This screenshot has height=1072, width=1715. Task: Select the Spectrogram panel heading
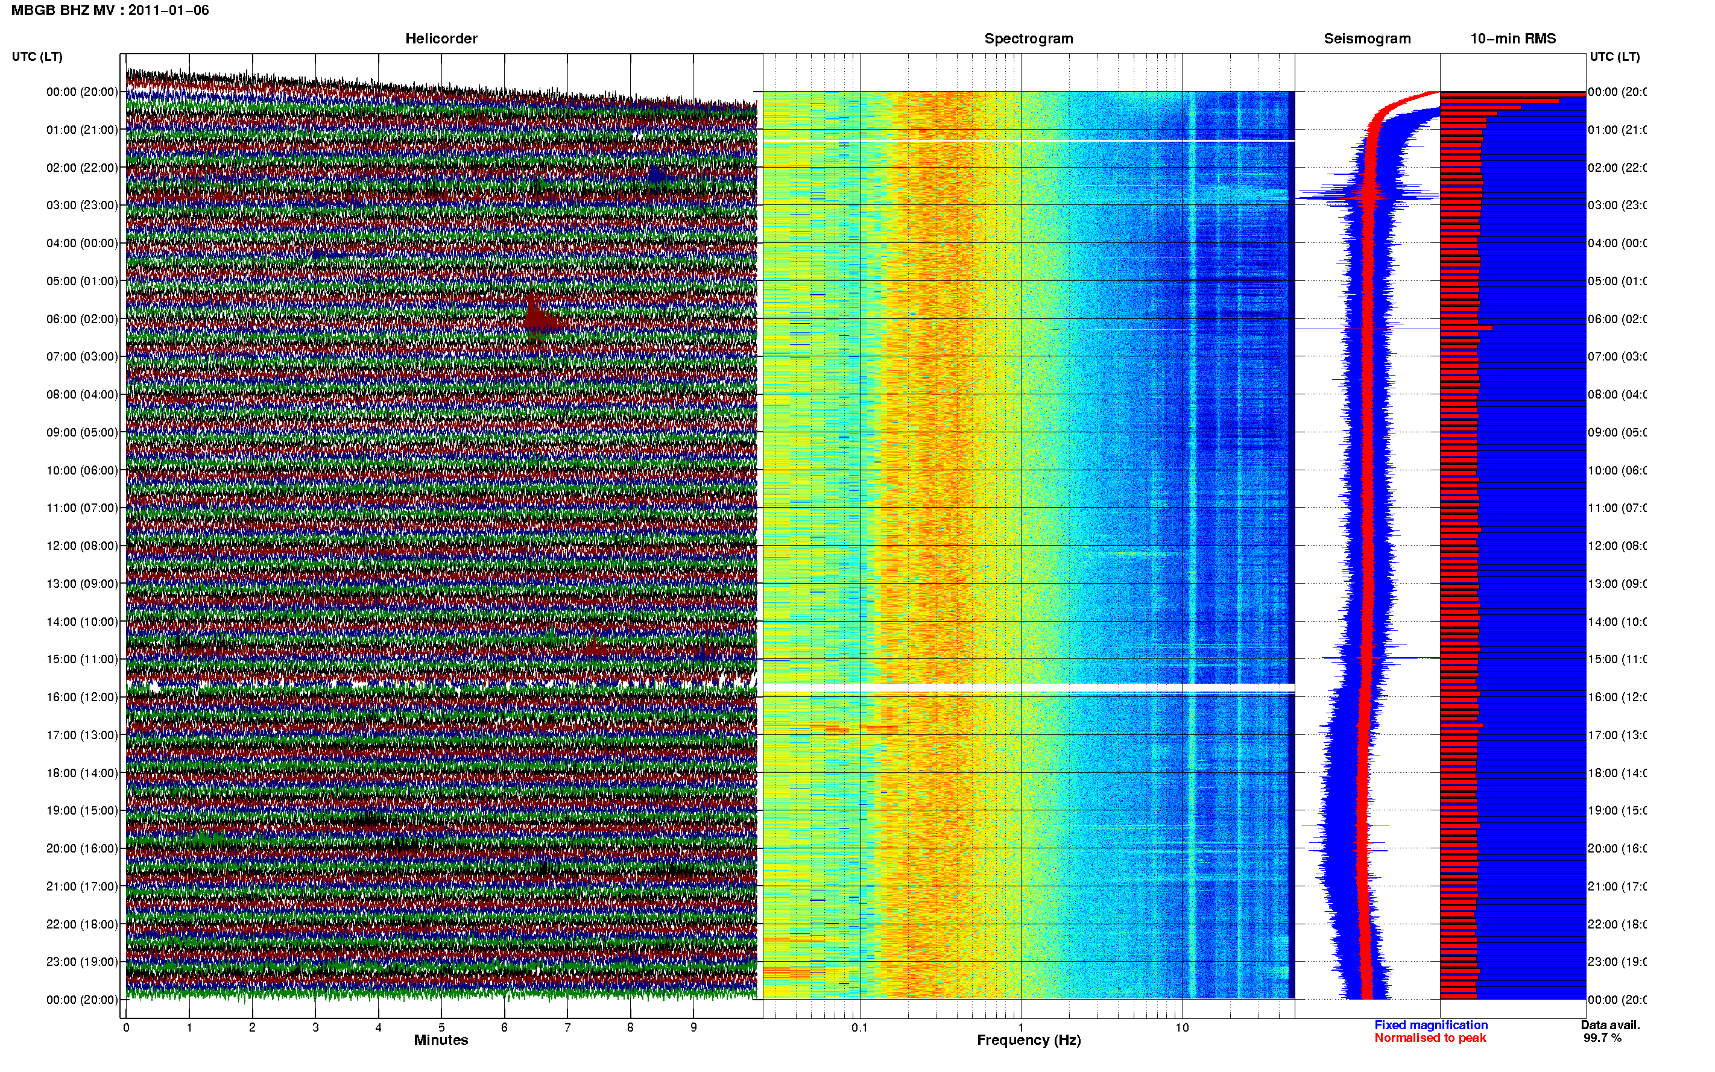[x=1028, y=39]
